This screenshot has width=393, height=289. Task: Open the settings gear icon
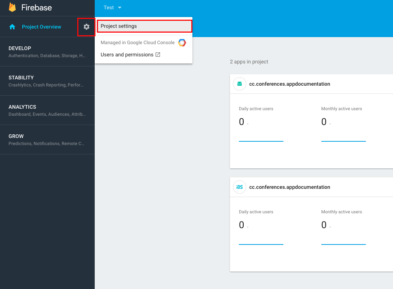point(87,27)
